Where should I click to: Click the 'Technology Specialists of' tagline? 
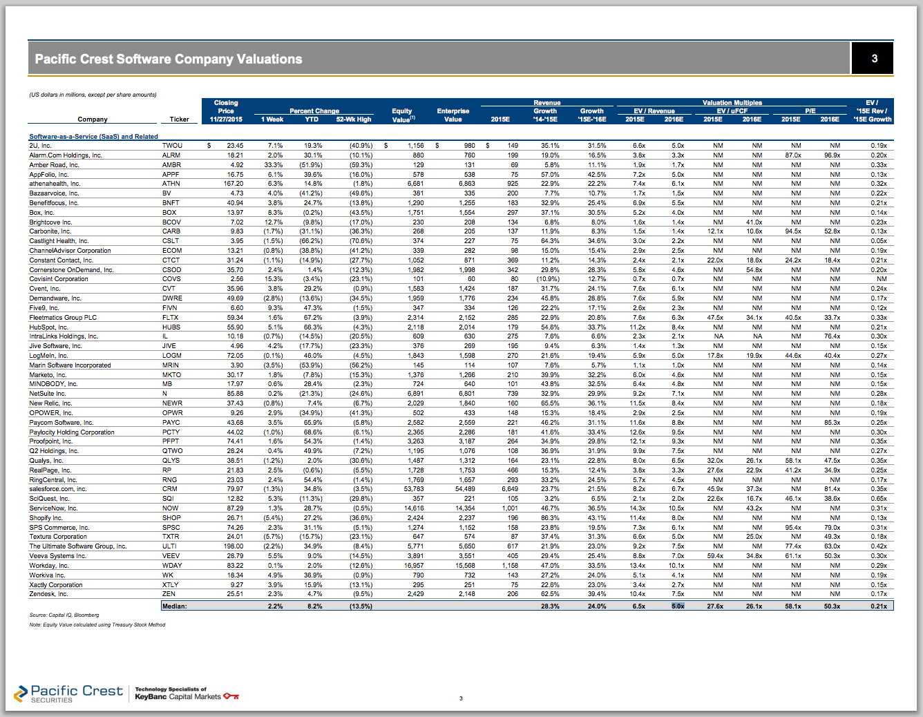click(x=171, y=689)
